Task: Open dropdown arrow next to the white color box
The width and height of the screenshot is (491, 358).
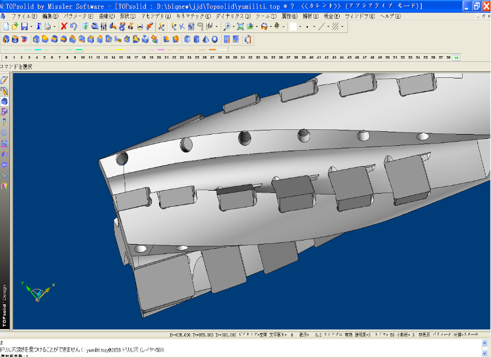Action: tap(300, 27)
